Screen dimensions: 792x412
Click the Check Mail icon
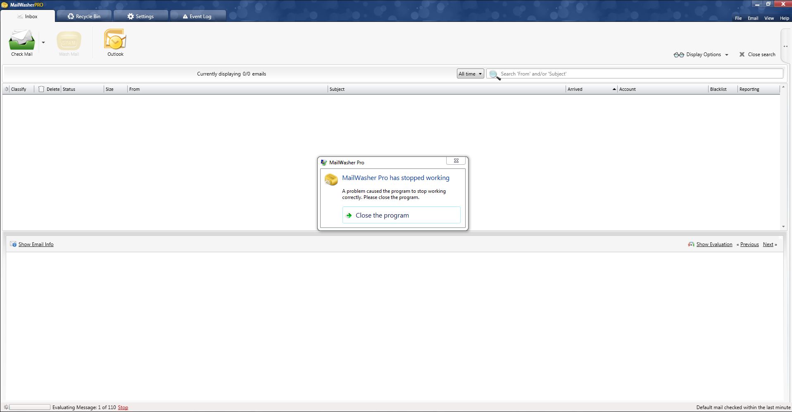[x=22, y=40]
